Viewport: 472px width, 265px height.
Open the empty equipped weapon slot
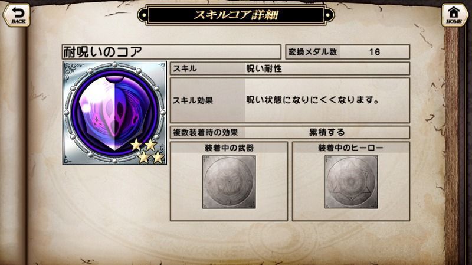coord(229,182)
